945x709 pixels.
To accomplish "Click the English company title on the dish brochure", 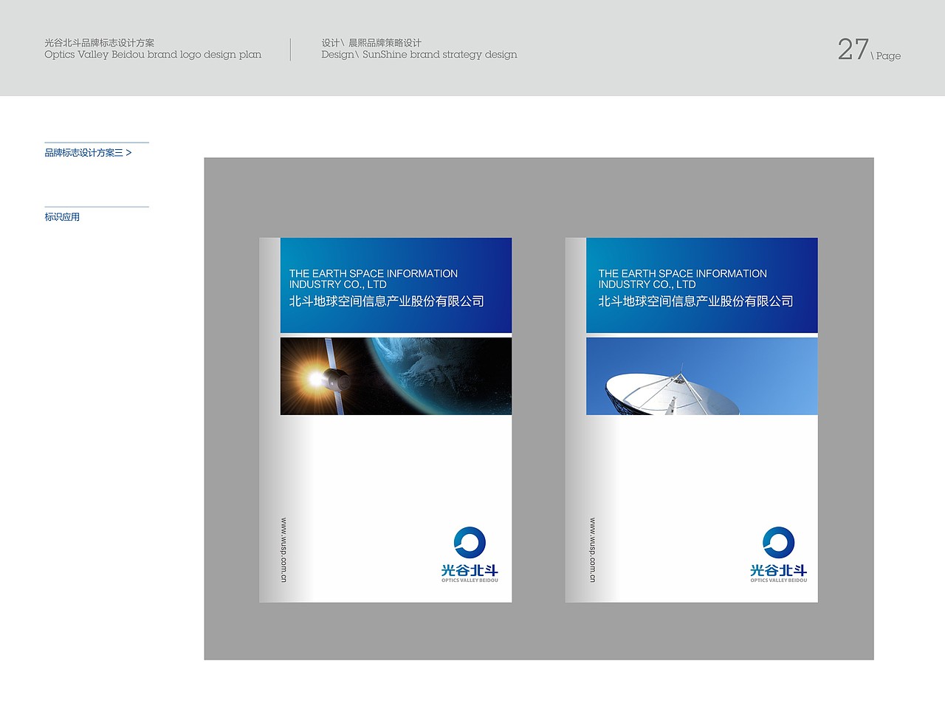I will coord(683,279).
